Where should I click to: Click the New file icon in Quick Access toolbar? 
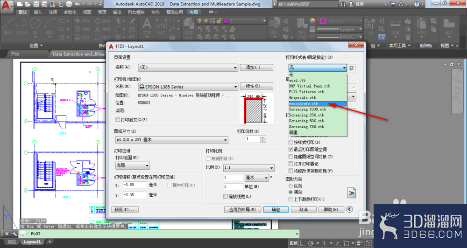click(20, 4)
